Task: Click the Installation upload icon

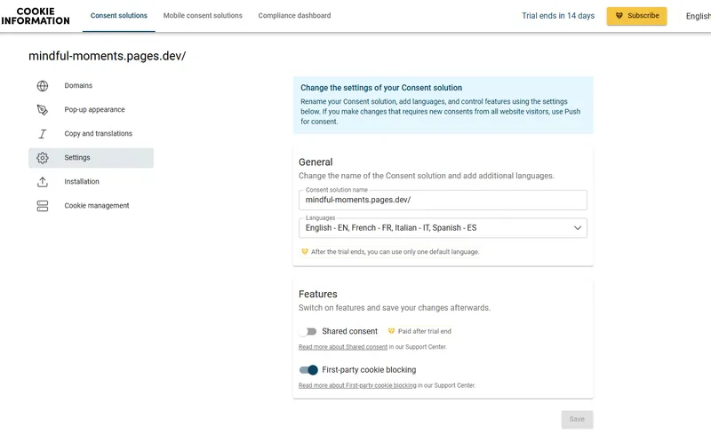Action: 42,182
